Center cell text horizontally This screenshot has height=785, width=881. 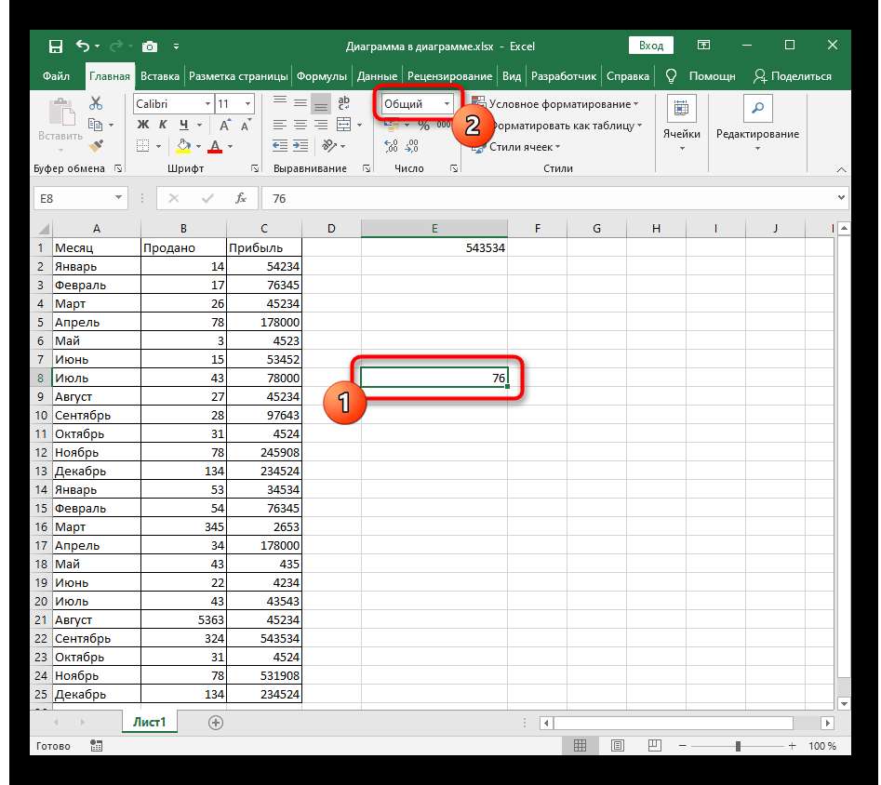click(x=300, y=125)
